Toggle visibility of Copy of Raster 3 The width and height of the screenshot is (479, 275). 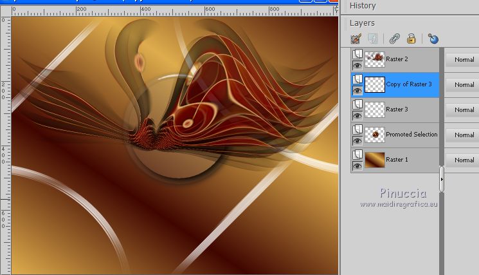[x=357, y=90]
